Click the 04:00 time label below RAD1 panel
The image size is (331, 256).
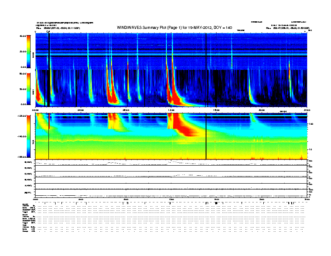81,110
